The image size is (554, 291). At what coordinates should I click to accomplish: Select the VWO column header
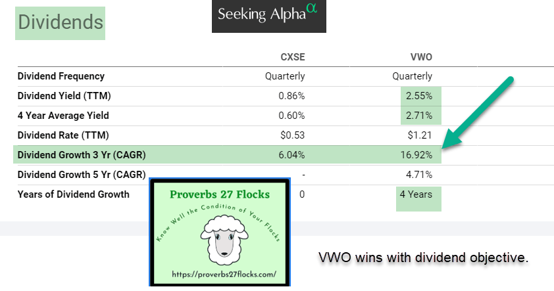pyautogui.click(x=420, y=57)
